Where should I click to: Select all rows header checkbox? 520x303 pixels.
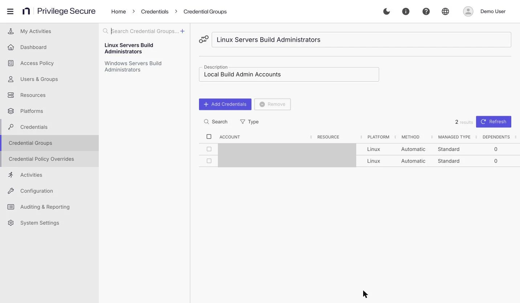click(209, 136)
